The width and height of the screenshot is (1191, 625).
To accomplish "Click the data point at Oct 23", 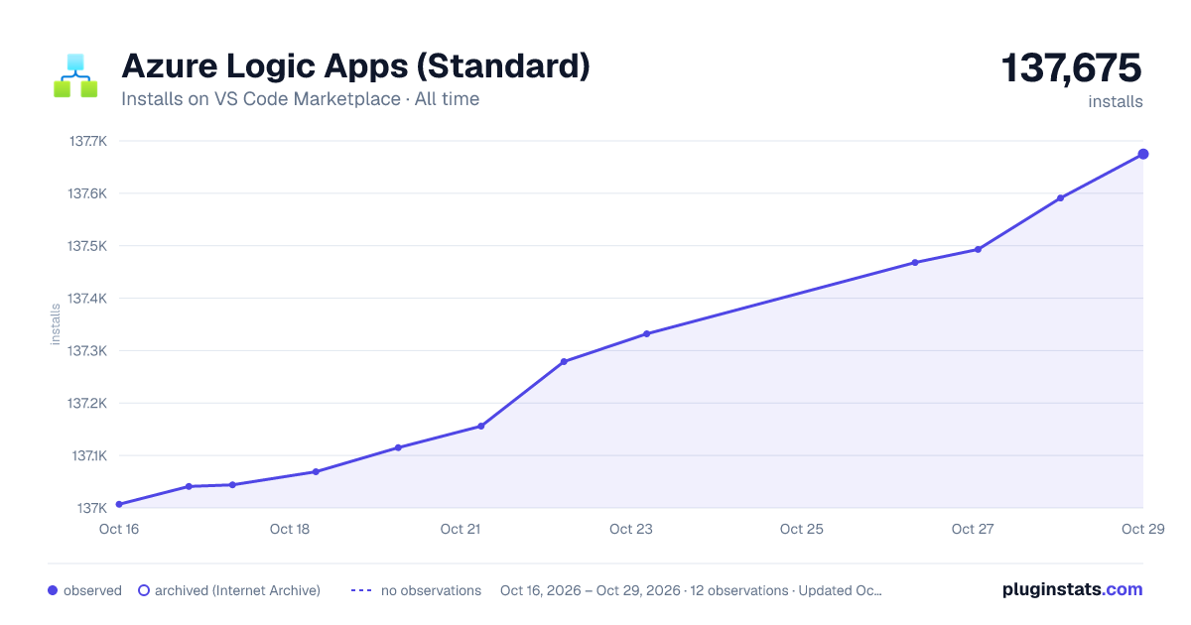I will pyautogui.click(x=646, y=333).
